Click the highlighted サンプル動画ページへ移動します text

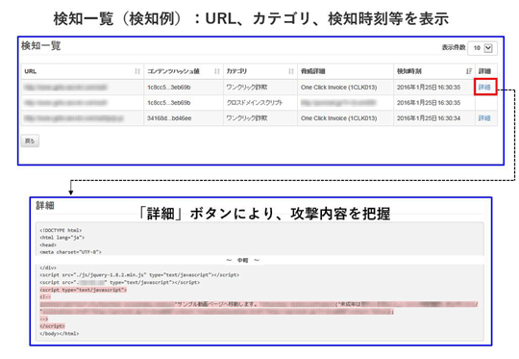(x=217, y=304)
